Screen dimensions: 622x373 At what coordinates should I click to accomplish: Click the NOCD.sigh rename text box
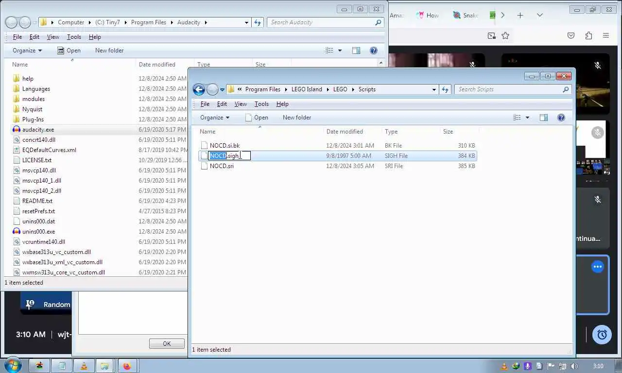pyautogui.click(x=229, y=156)
